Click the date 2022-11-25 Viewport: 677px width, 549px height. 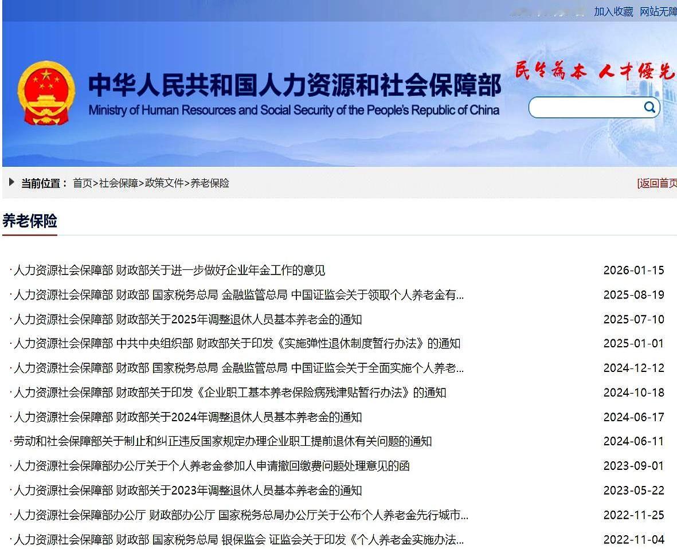(633, 515)
